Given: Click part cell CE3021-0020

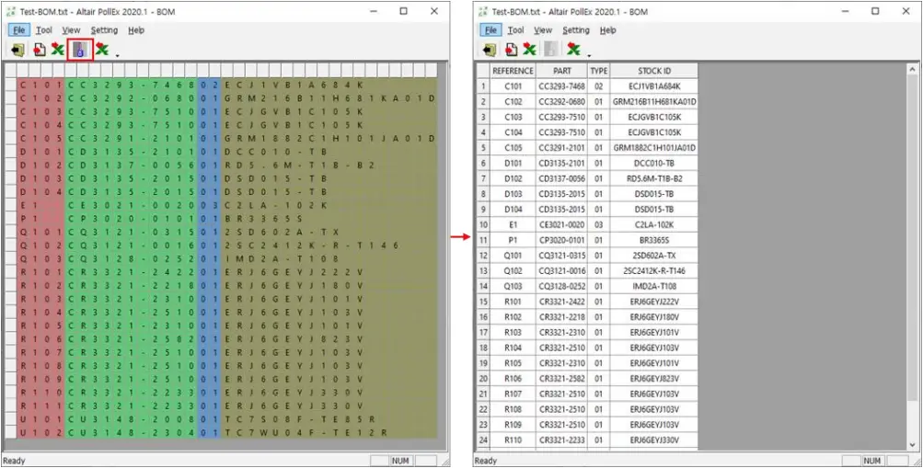Looking at the screenshot, I should pos(562,224).
